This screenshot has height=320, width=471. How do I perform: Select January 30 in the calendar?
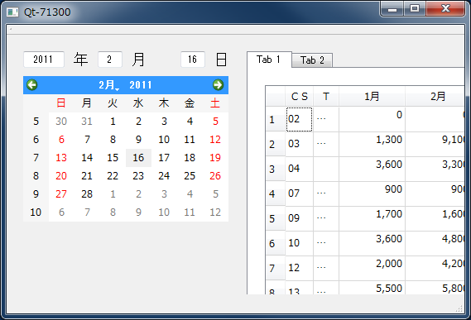[x=61, y=122]
